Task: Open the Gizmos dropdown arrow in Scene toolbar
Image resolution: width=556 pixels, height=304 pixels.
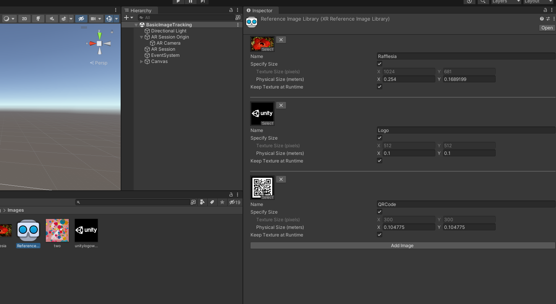Action: [116, 19]
